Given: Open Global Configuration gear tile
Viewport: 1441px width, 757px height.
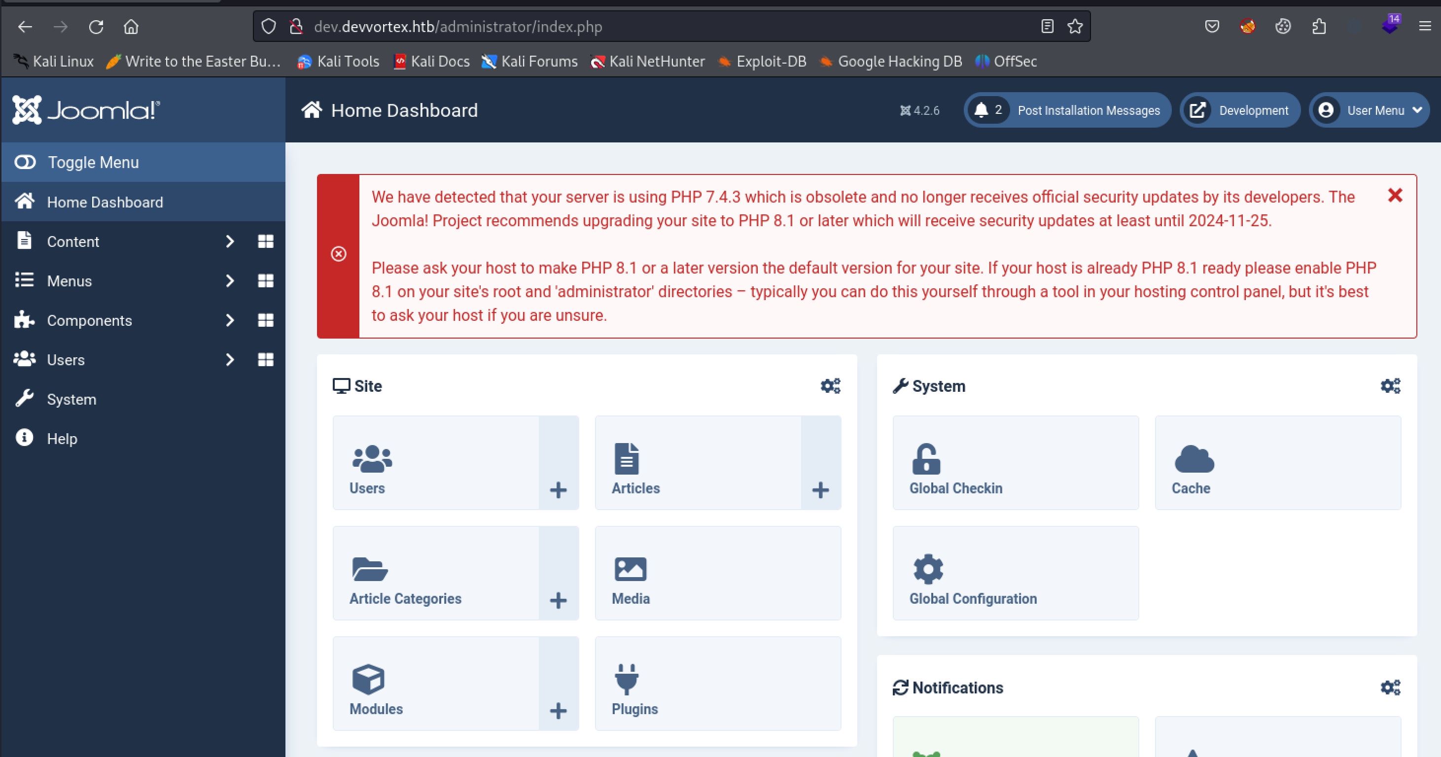Looking at the screenshot, I should click(927, 569).
